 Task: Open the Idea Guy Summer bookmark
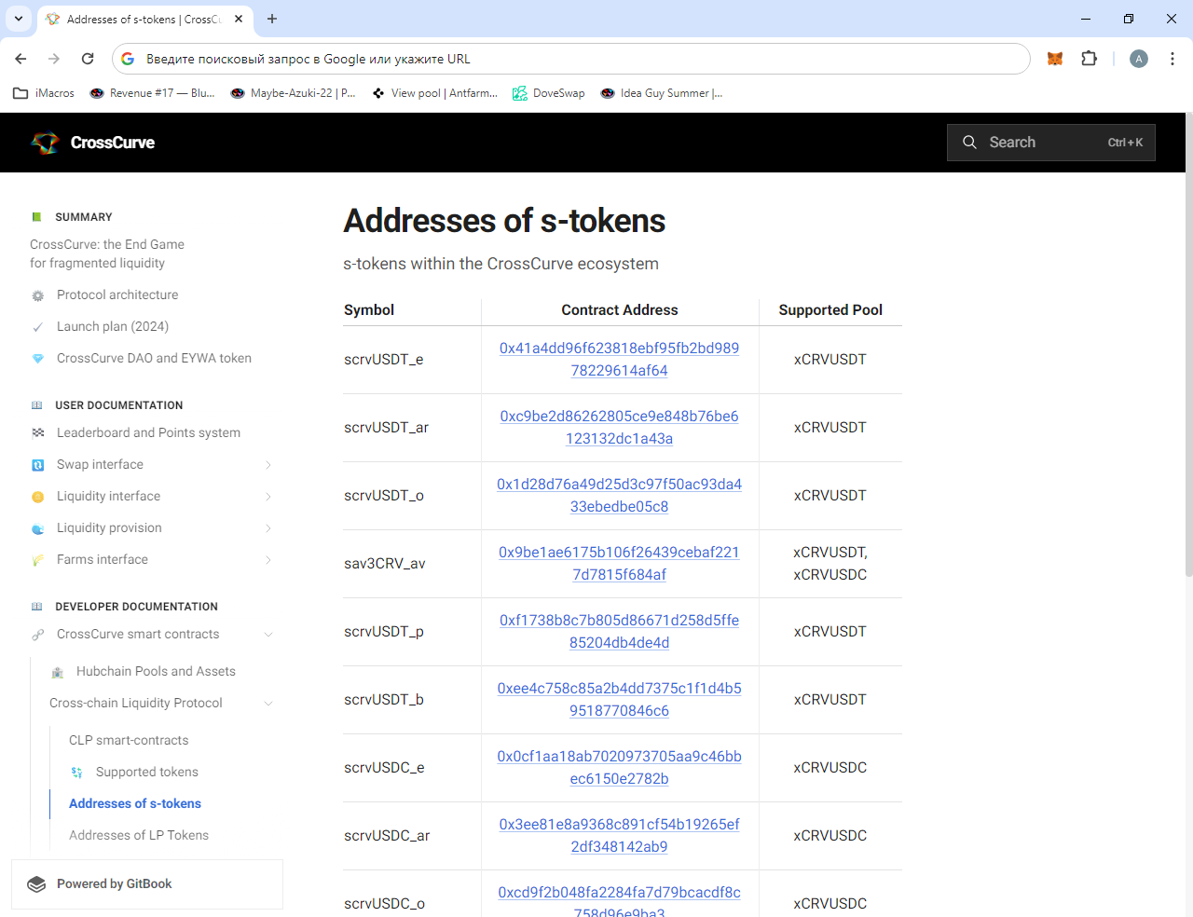pyautogui.click(x=662, y=93)
